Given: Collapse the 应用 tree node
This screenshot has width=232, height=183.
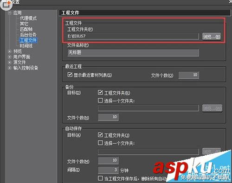Looking at the screenshot, I should [9, 13].
